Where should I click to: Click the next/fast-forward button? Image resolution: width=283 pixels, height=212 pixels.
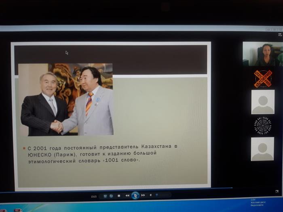pyautogui.click(x=144, y=195)
